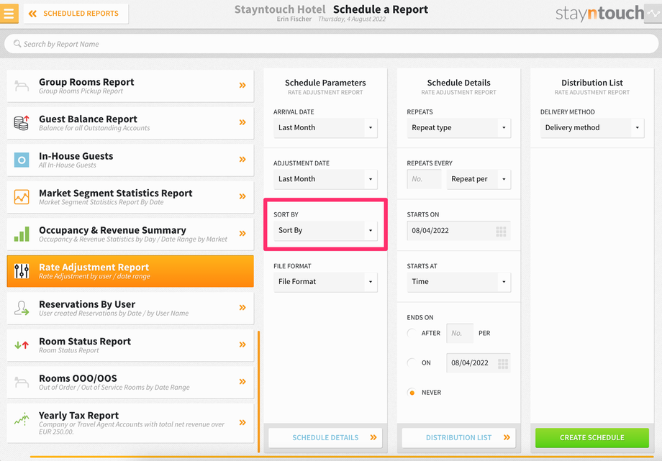Image resolution: width=662 pixels, height=461 pixels.
Task: Click the chevrons on Yearly Tax Report row
Action: tap(242, 423)
